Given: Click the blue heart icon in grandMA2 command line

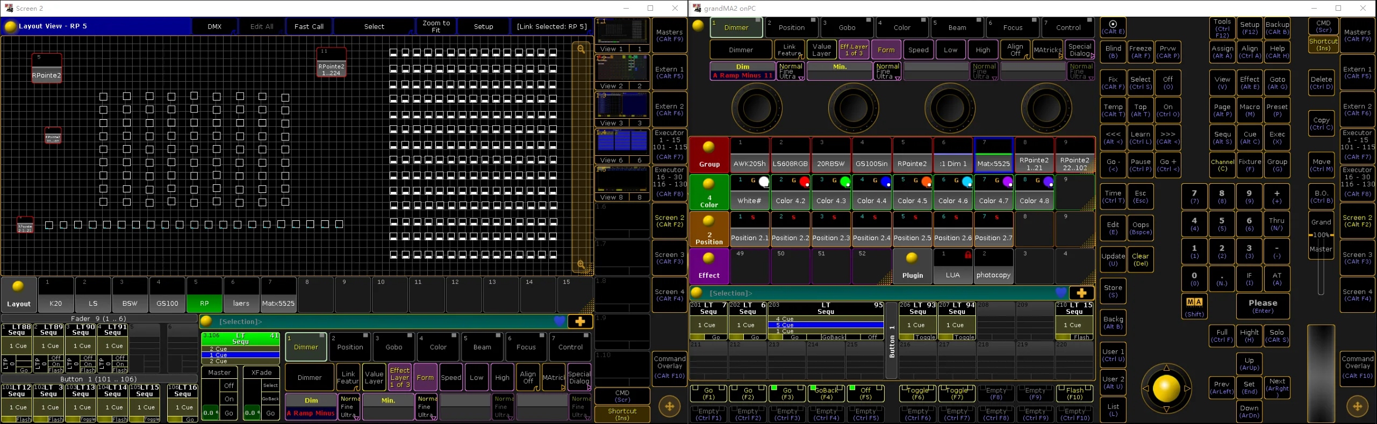Looking at the screenshot, I should tap(1060, 293).
